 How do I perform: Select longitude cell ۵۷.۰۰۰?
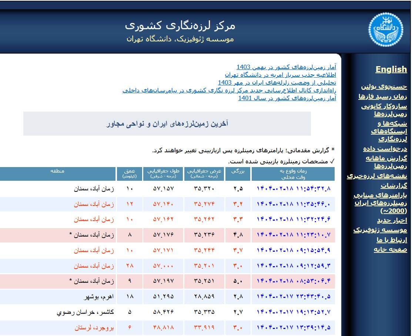click(x=163, y=266)
